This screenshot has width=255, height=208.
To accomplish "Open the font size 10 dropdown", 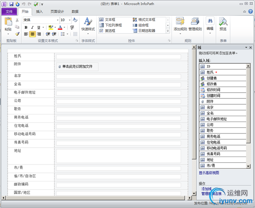I will click(x=70, y=20).
